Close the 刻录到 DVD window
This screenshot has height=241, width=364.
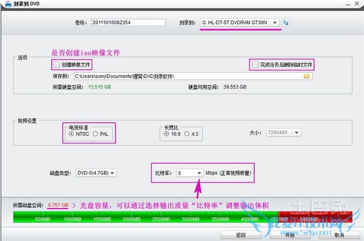tap(357, 3)
